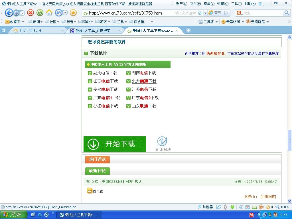Open the 帮助(H) menu
The height and width of the screenshot is (219, 292).
click(x=250, y=3)
